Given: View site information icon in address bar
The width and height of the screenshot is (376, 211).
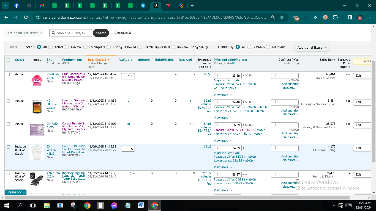Looking at the screenshot, I should click(38, 17).
